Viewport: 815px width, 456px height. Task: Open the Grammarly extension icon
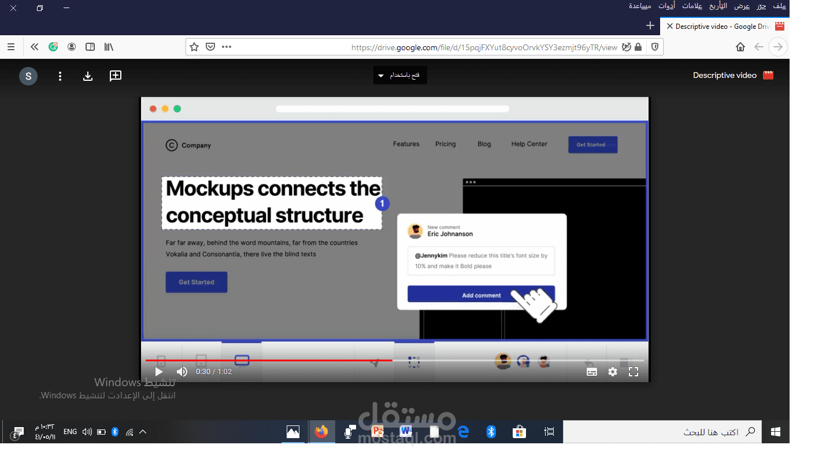[x=53, y=47]
